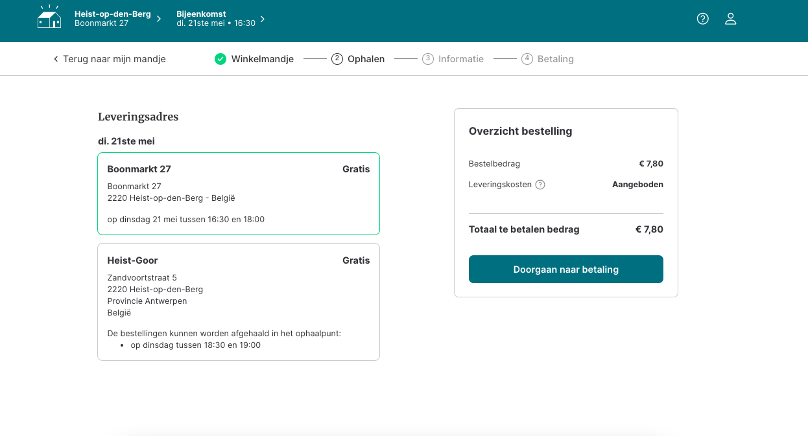Expand chevron next to Bijeenkomst date
The height and width of the screenshot is (436, 808).
262,19
